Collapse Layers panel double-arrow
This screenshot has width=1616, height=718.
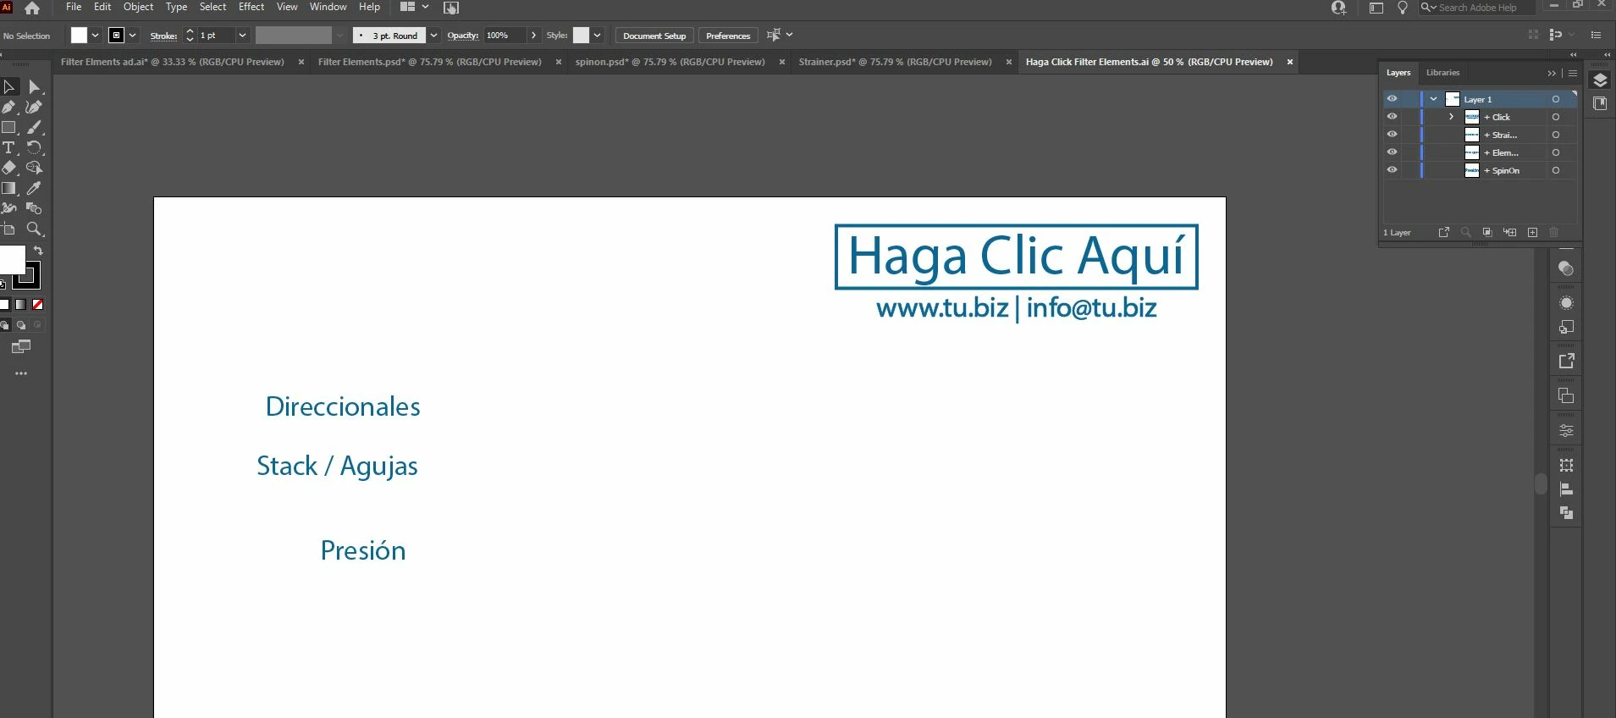pyautogui.click(x=1553, y=73)
